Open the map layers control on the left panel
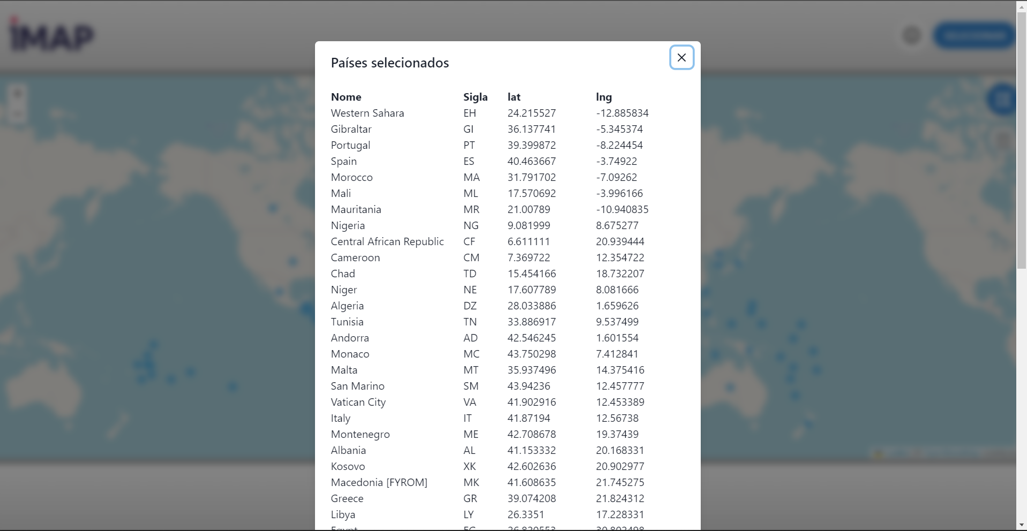 [17, 113]
